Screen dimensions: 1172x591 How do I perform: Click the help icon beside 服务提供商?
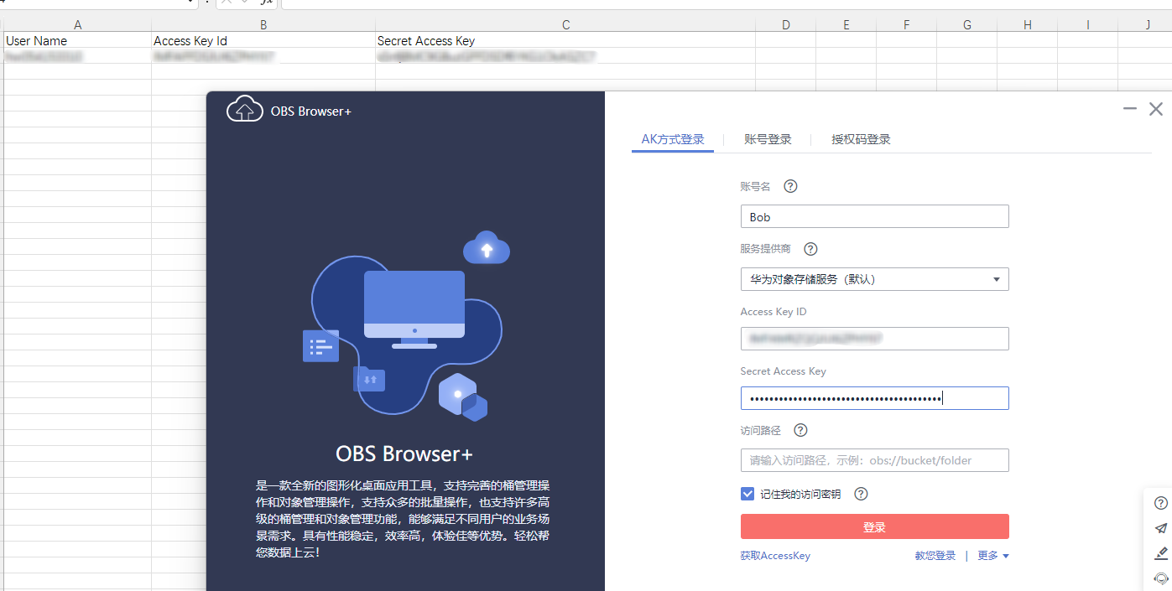tap(810, 249)
